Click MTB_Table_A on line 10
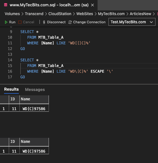This screenshot has width=158, height=163. pyautogui.click(x=51, y=37)
